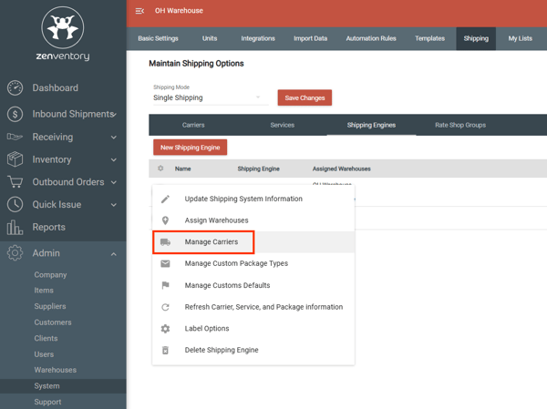Screen dimensions: 547x409
Task: Click the Inventory box icon
Action: (15, 159)
